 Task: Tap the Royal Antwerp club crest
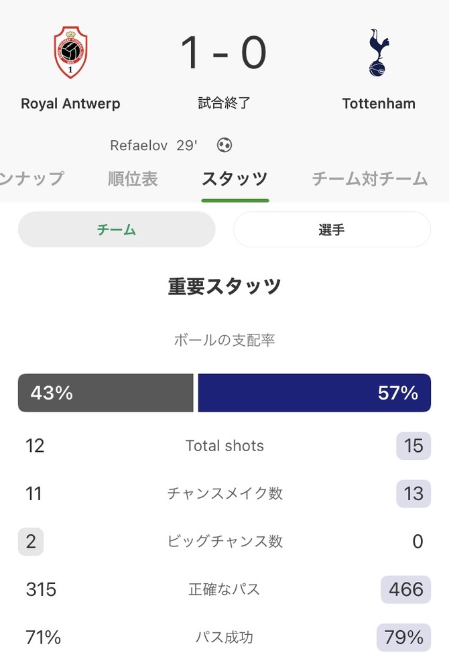pyautogui.click(x=70, y=52)
